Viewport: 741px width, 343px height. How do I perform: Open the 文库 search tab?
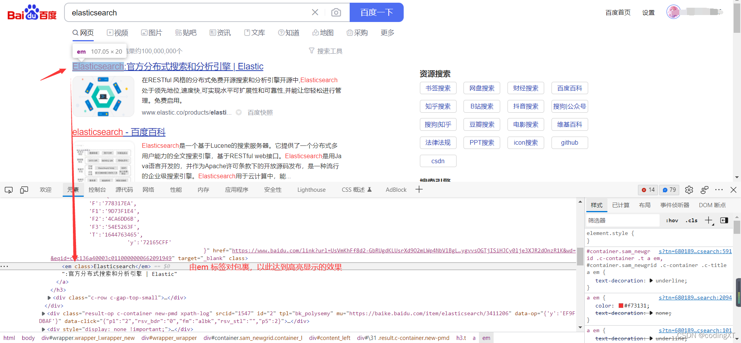(x=254, y=33)
